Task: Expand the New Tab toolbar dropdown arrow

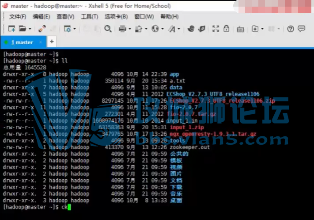Action: click(262, 29)
